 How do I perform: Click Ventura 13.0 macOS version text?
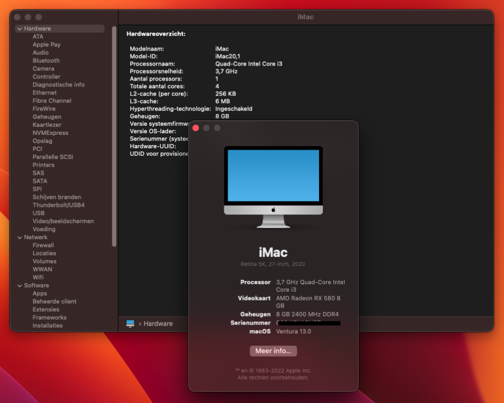tap(294, 332)
